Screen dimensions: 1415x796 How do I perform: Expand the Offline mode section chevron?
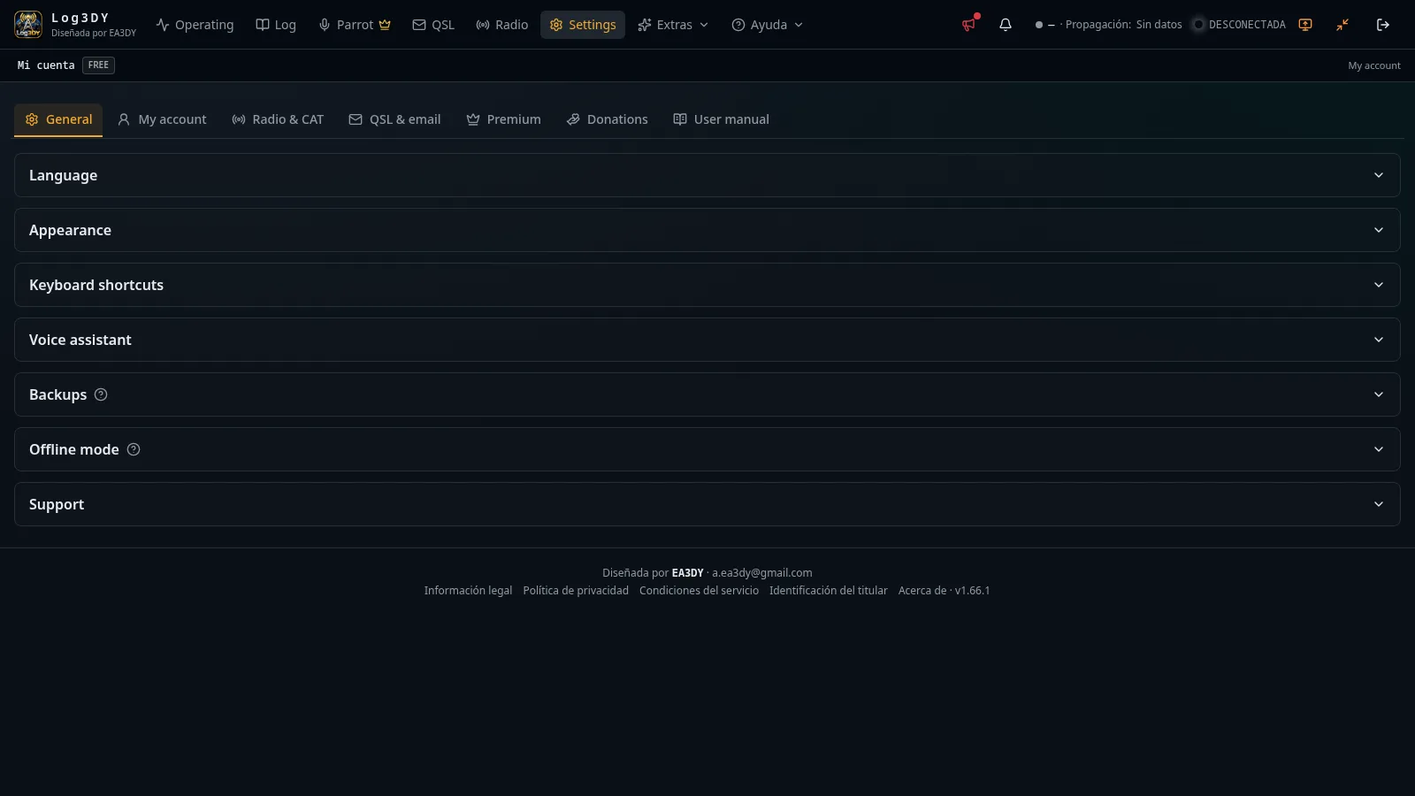[1379, 449]
